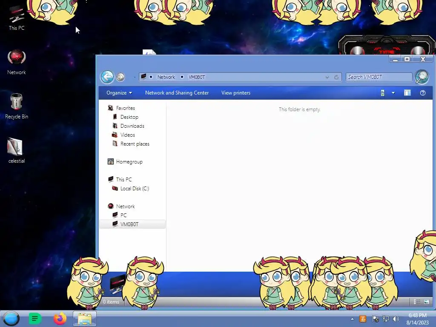Open the Recycle Bin desktop icon

(17, 106)
